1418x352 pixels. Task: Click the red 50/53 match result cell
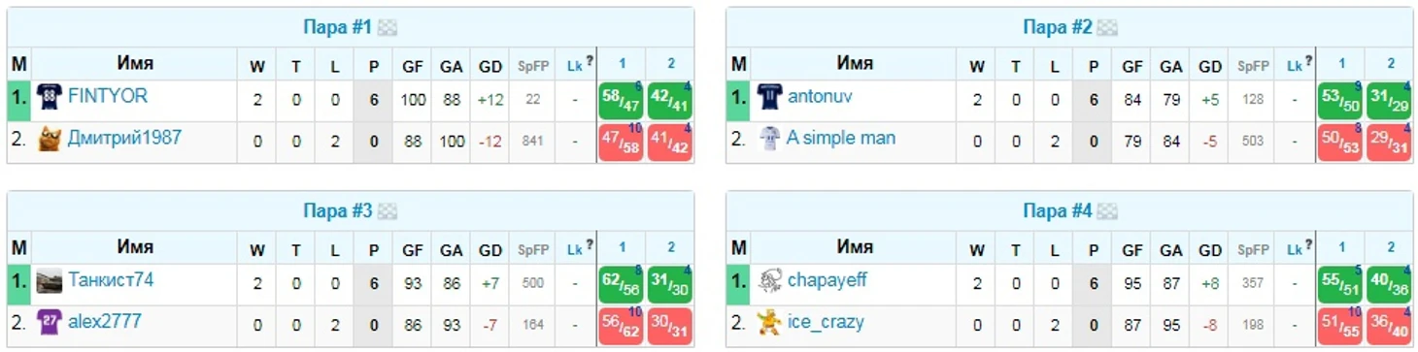pyautogui.click(x=1340, y=141)
